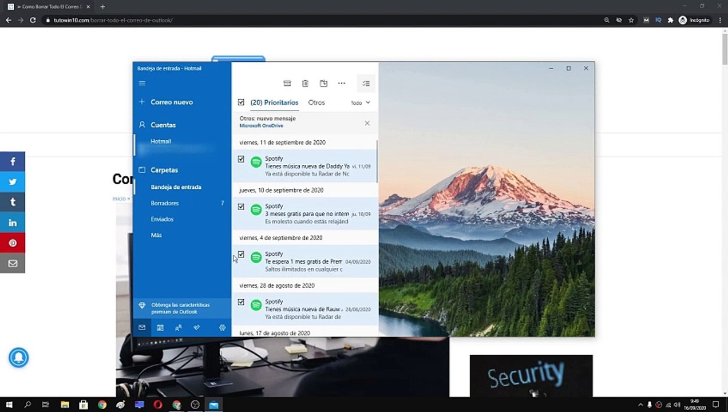Share page on Tumblr sidebar button
728x412 pixels.
tap(13, 203)
